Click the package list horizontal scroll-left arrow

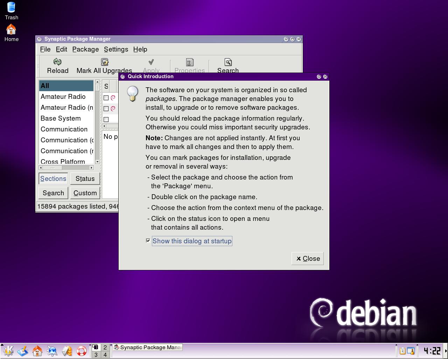coord(104,126)
